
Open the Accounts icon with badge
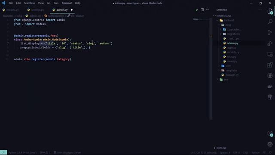(x=270, y=133)
